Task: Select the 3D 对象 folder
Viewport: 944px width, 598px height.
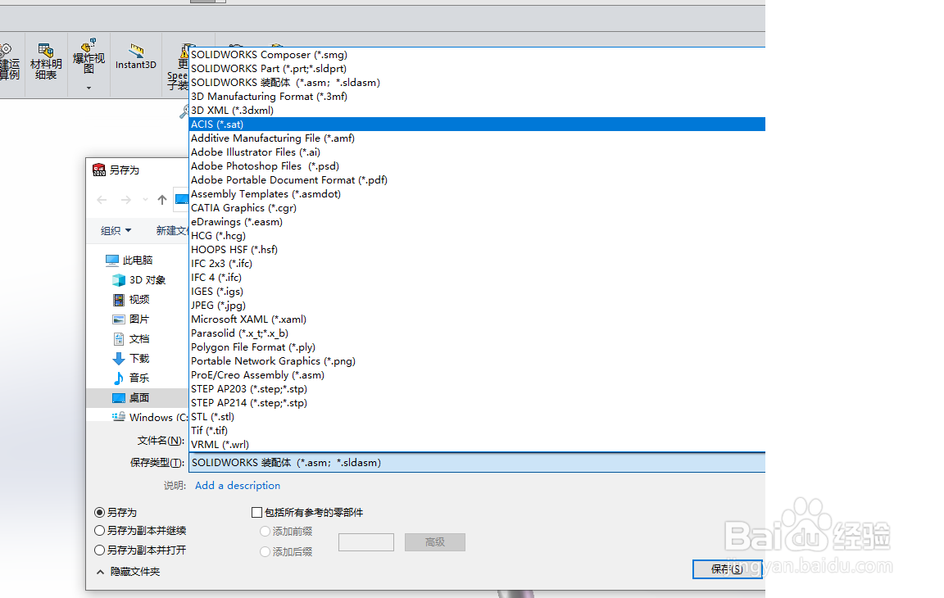Action: tap(139, 279)
